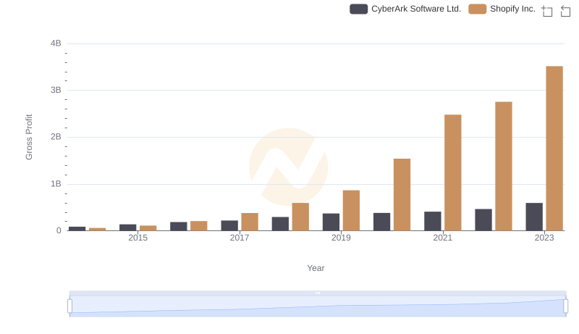Click the 2019 x-axis label
This screenshot has height=334, width=579.
(x=341, y=238)
